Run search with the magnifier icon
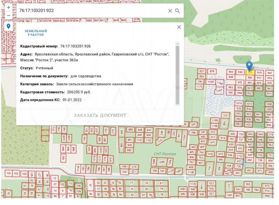The width and height of the screenshot is (279, 205). (178, 11)
